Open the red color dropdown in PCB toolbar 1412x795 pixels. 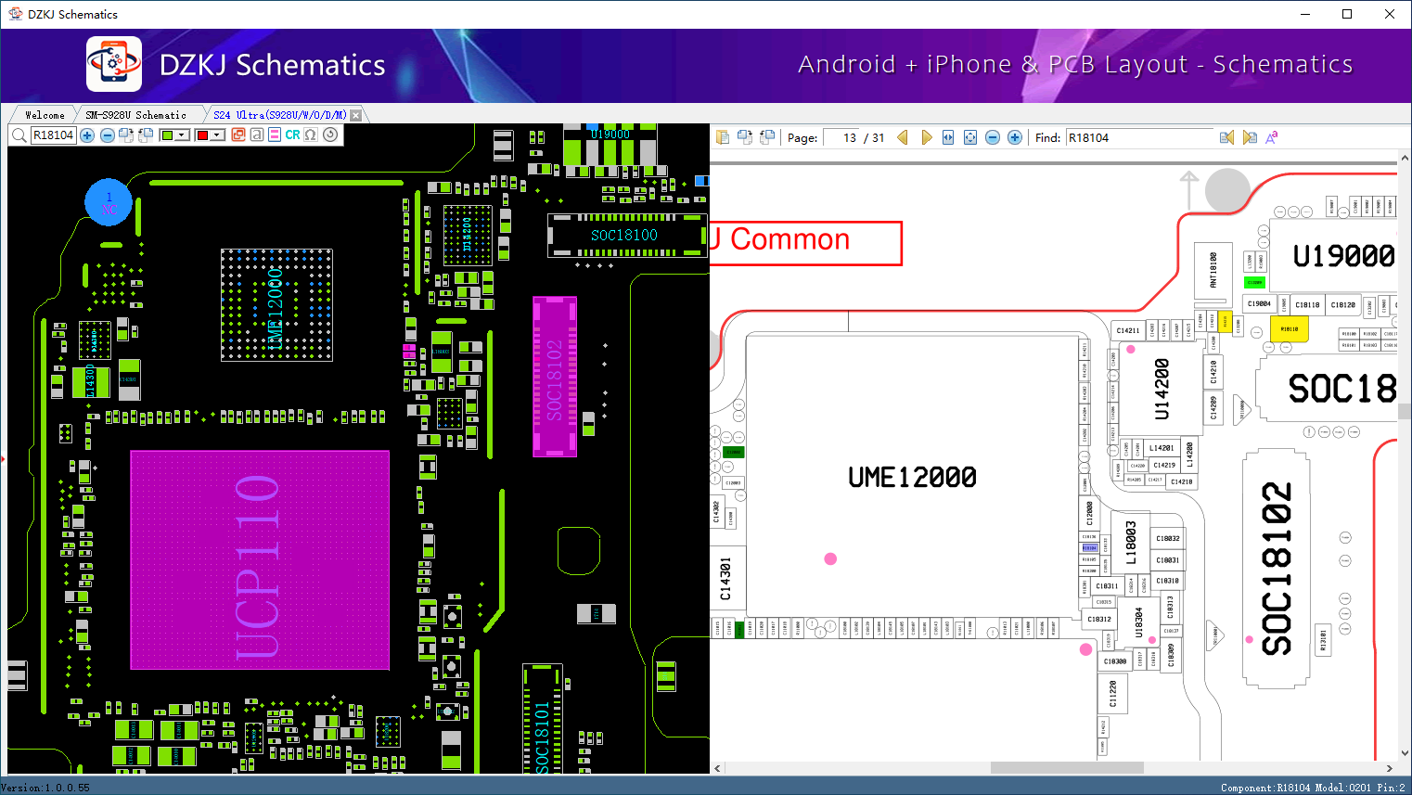point(218,135)
